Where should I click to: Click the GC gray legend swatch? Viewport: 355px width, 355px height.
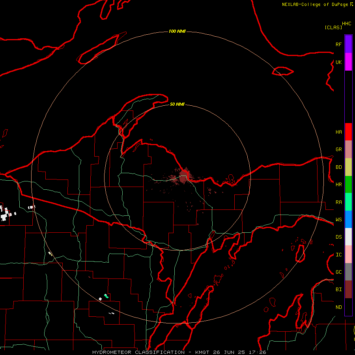tap(348, 272)
